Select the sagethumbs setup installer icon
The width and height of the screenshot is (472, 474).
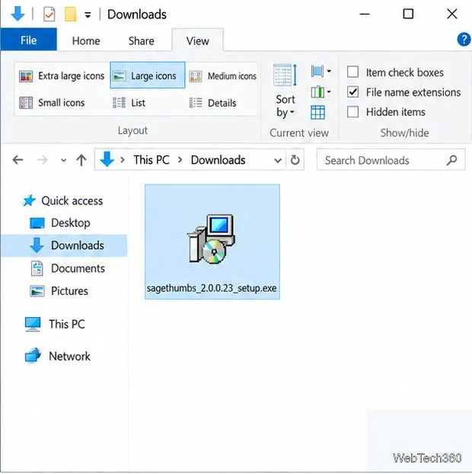(x=211, y=239)
